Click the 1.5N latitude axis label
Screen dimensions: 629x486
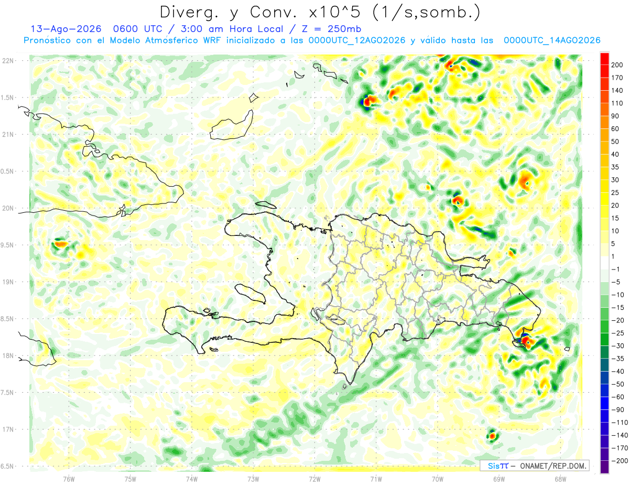(x=7, y=98)
